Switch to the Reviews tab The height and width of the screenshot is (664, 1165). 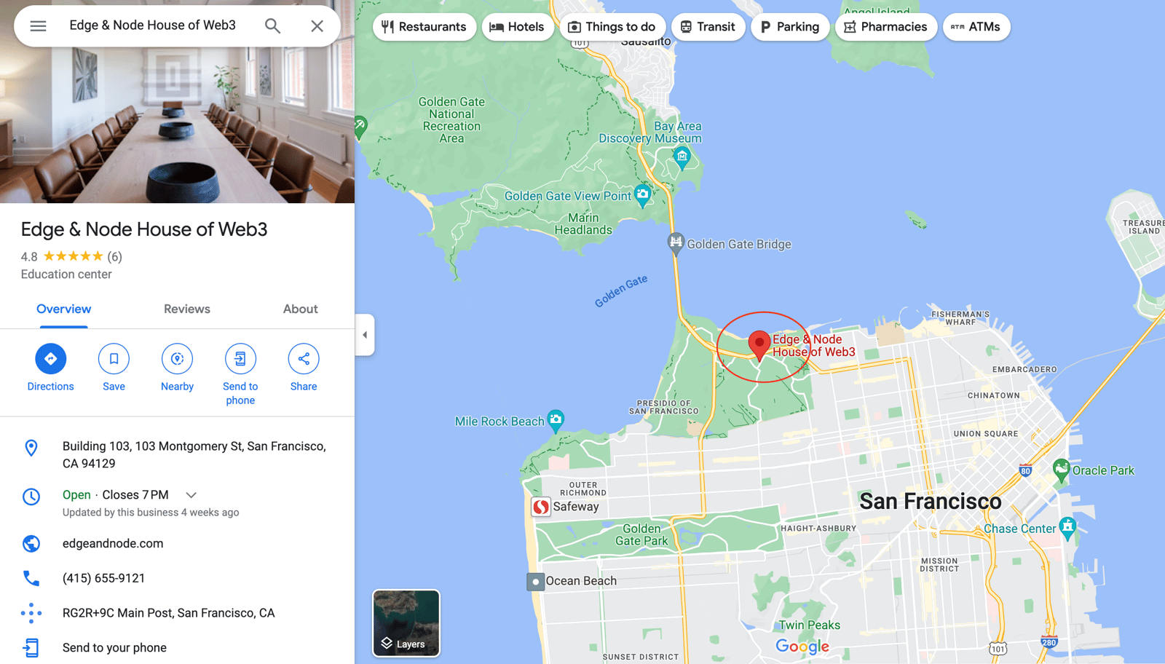coord(187,309)
